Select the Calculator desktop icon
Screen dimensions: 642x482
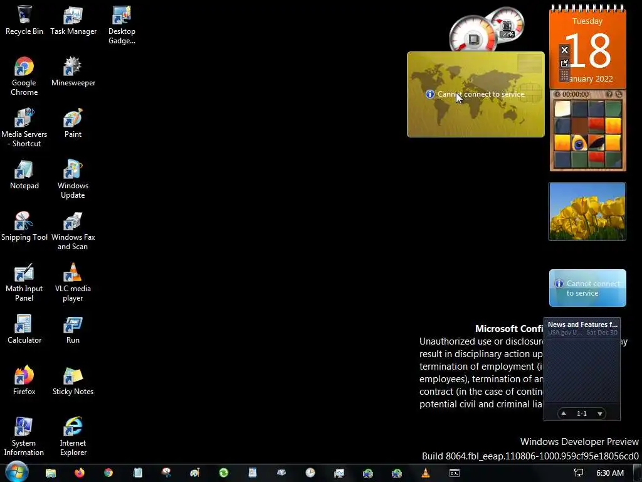(x=24, y=329)
